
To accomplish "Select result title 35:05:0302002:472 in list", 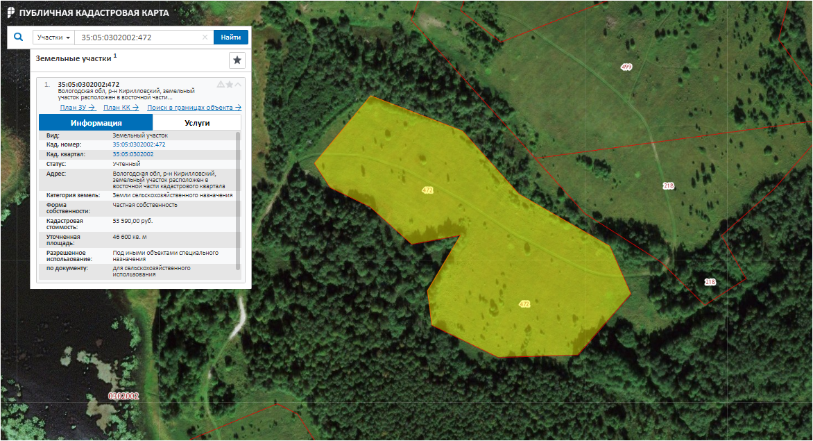I will [x=89, y=85].
